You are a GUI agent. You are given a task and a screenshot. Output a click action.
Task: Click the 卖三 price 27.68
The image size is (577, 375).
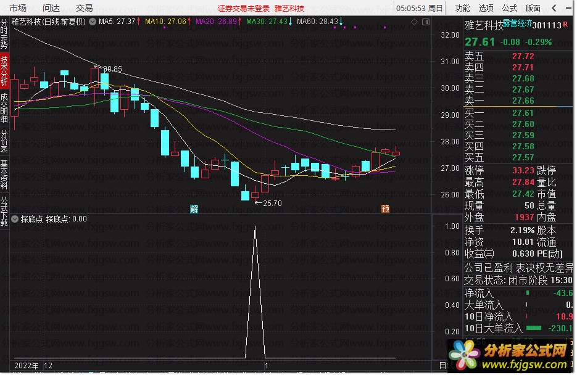click(523, 78)
